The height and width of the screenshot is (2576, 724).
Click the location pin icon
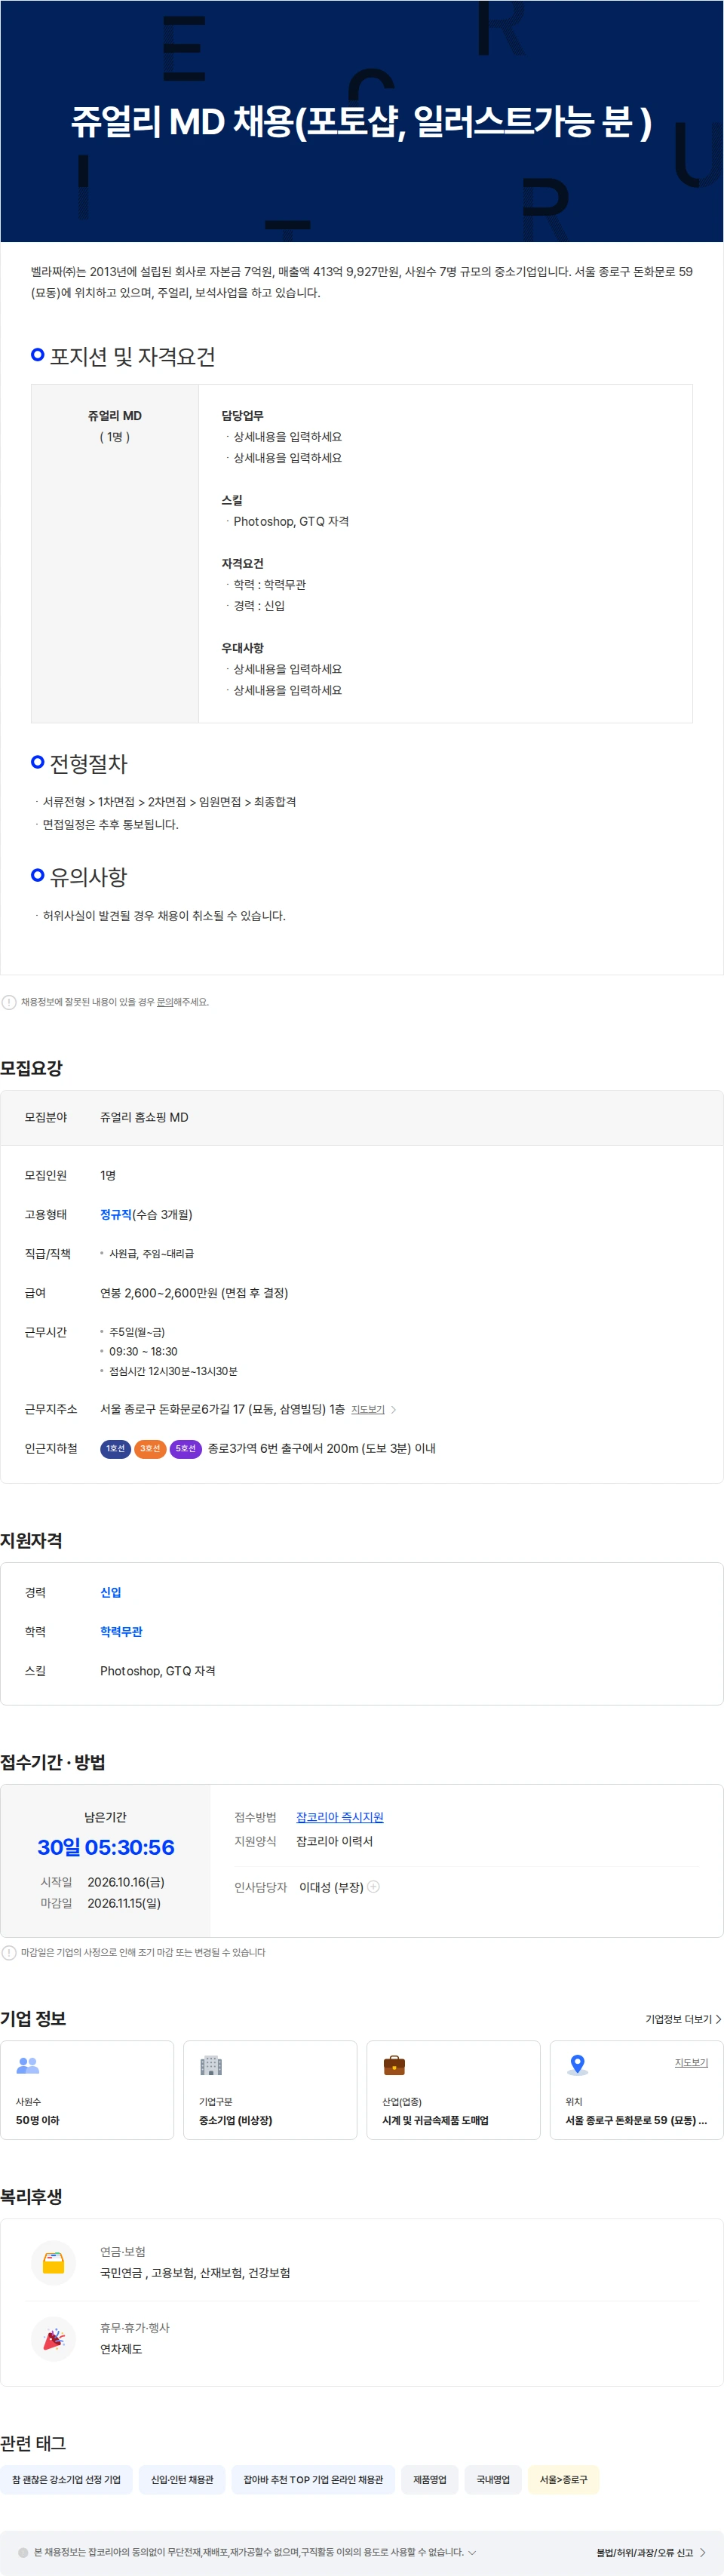(x=577, y=2065)
